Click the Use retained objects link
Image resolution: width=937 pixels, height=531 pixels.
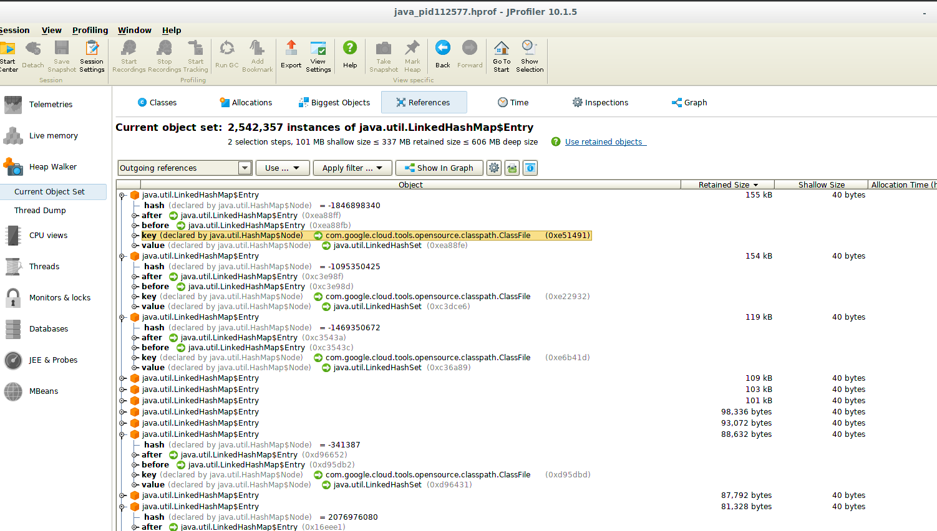coord(604,141)
